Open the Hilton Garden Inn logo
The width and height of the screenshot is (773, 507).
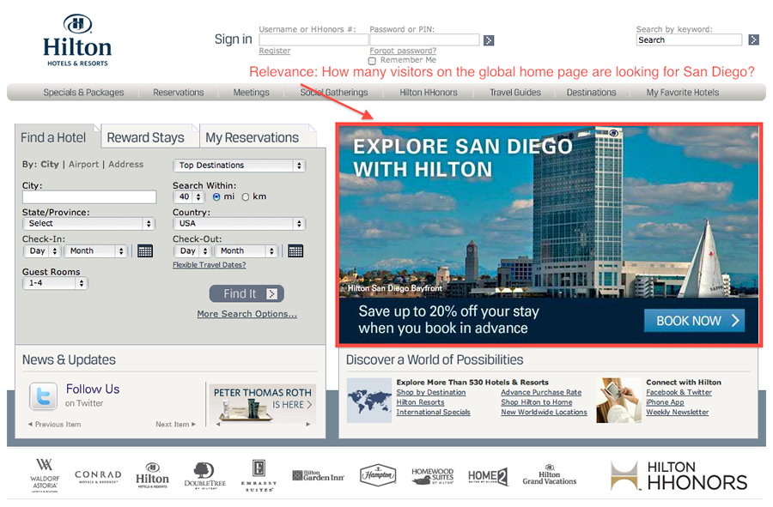click(x=318, y=476)
